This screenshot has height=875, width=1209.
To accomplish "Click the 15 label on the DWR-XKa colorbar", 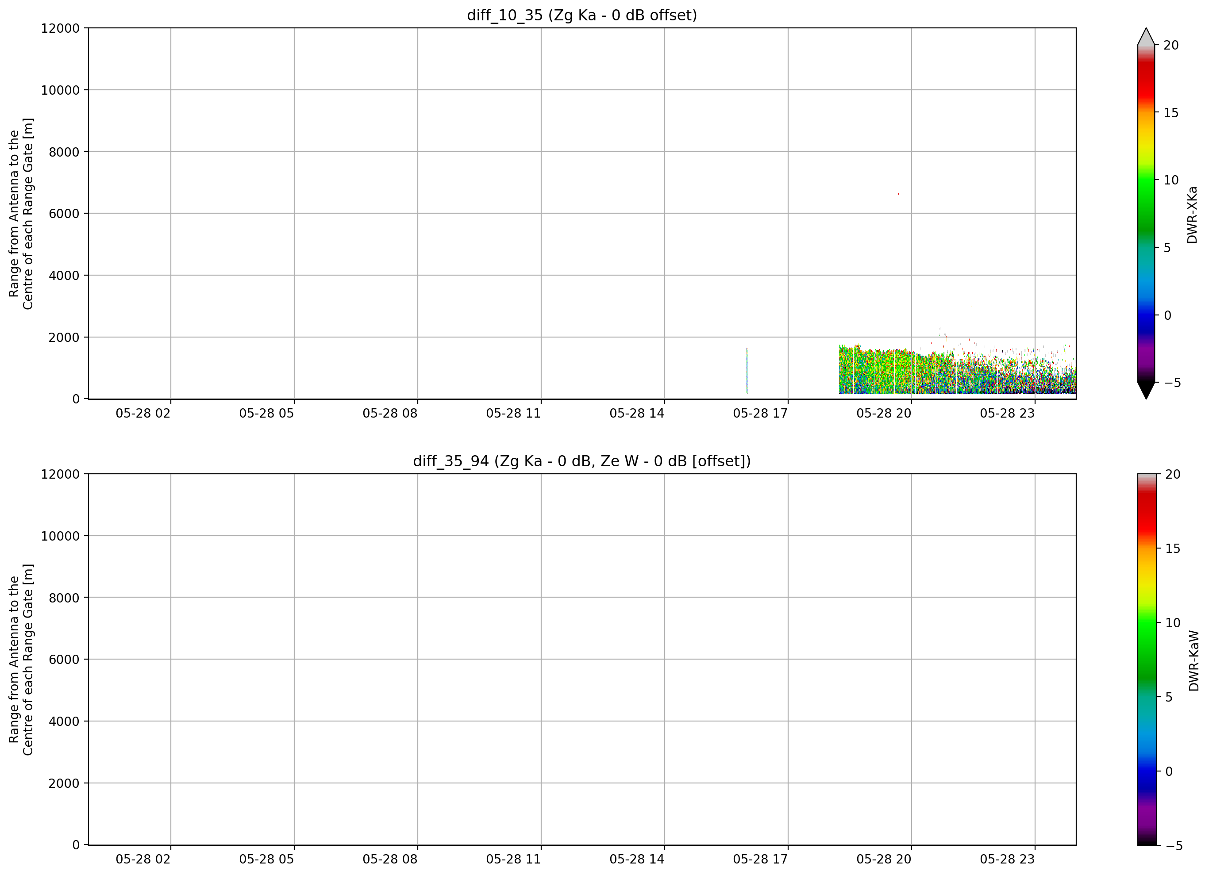I will pyautogui.click(x=1171, y=113).
